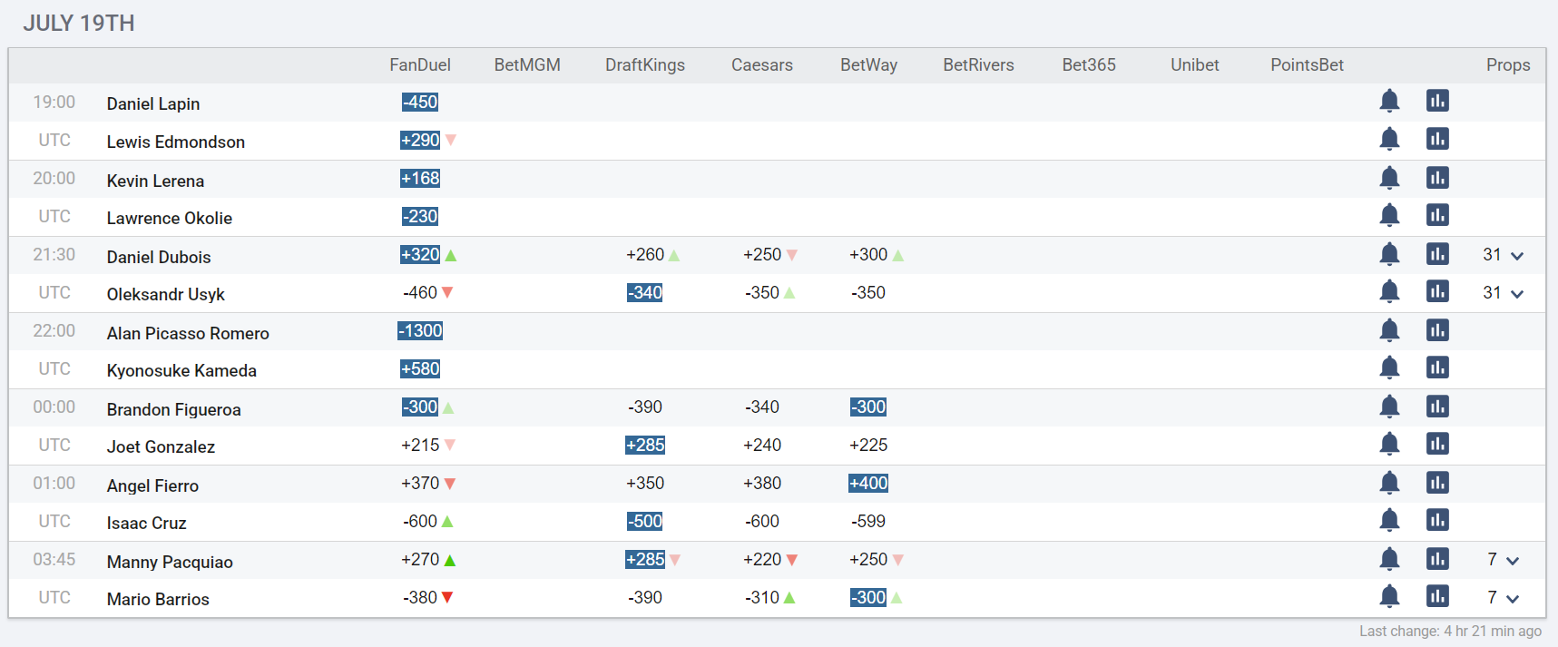Click FanDuel +290 odds for Lewis Edmondson
This screenshot has width=1558, height=647.
(x=420, y=140)
